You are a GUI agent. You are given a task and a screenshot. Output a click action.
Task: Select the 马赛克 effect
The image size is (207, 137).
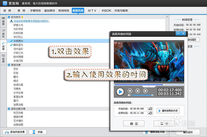pos(17,89)
